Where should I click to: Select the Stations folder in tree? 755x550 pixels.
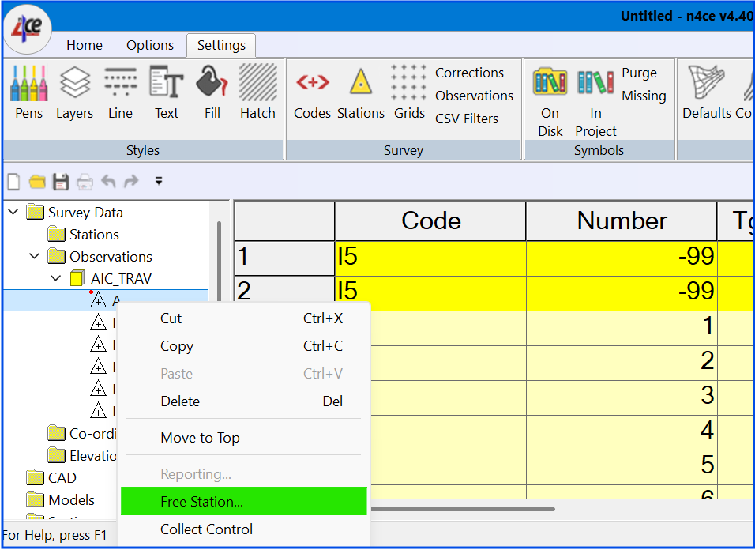coord(83,235)
